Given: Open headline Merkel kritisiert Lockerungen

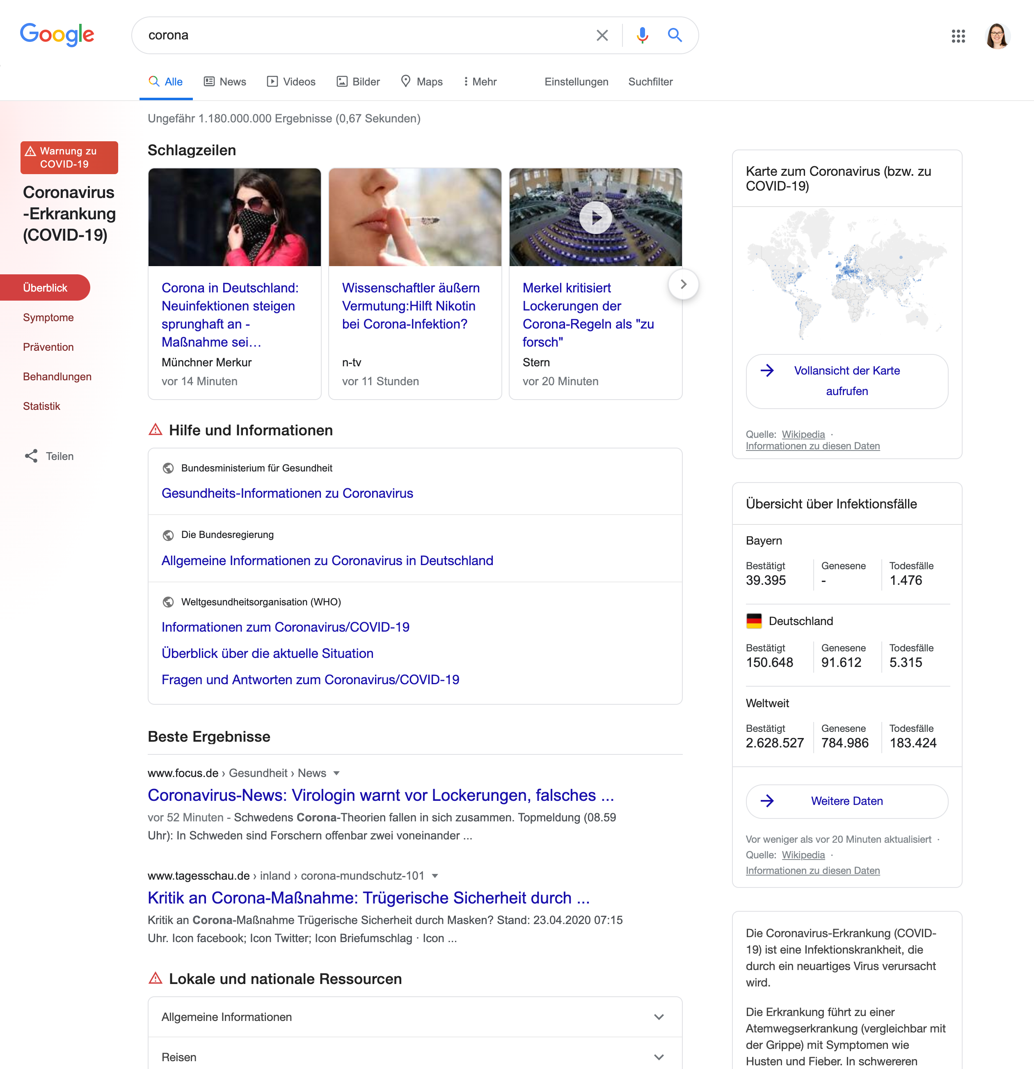Looking at the screenshot, I should (x=588, y=315).
